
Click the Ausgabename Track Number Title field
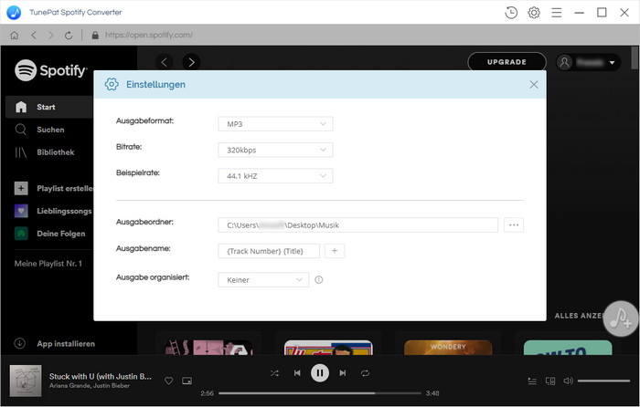coord(269,251)
